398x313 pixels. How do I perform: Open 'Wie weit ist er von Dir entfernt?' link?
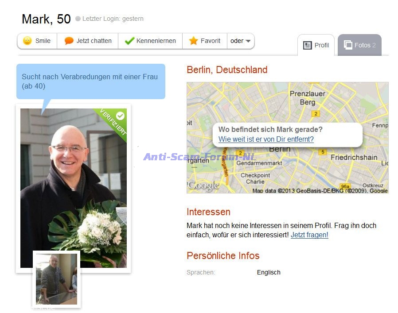[266, 139]
